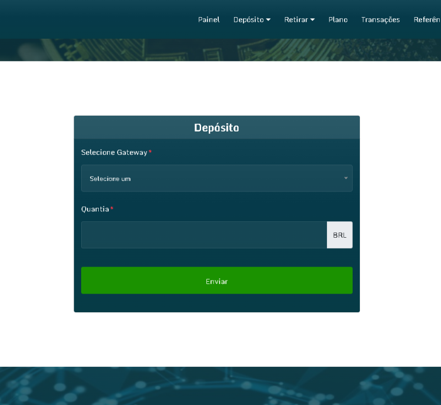
Task: Click the Quantia field label
Action: [95, 209]
